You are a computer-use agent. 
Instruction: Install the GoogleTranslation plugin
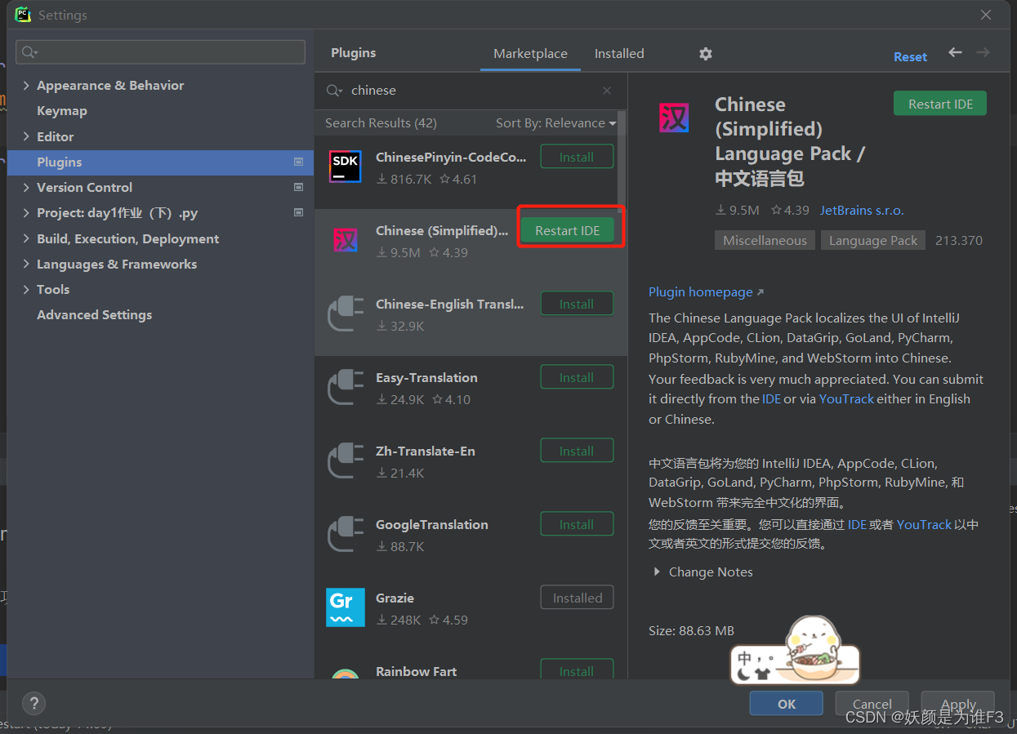(x=577, y=524)
